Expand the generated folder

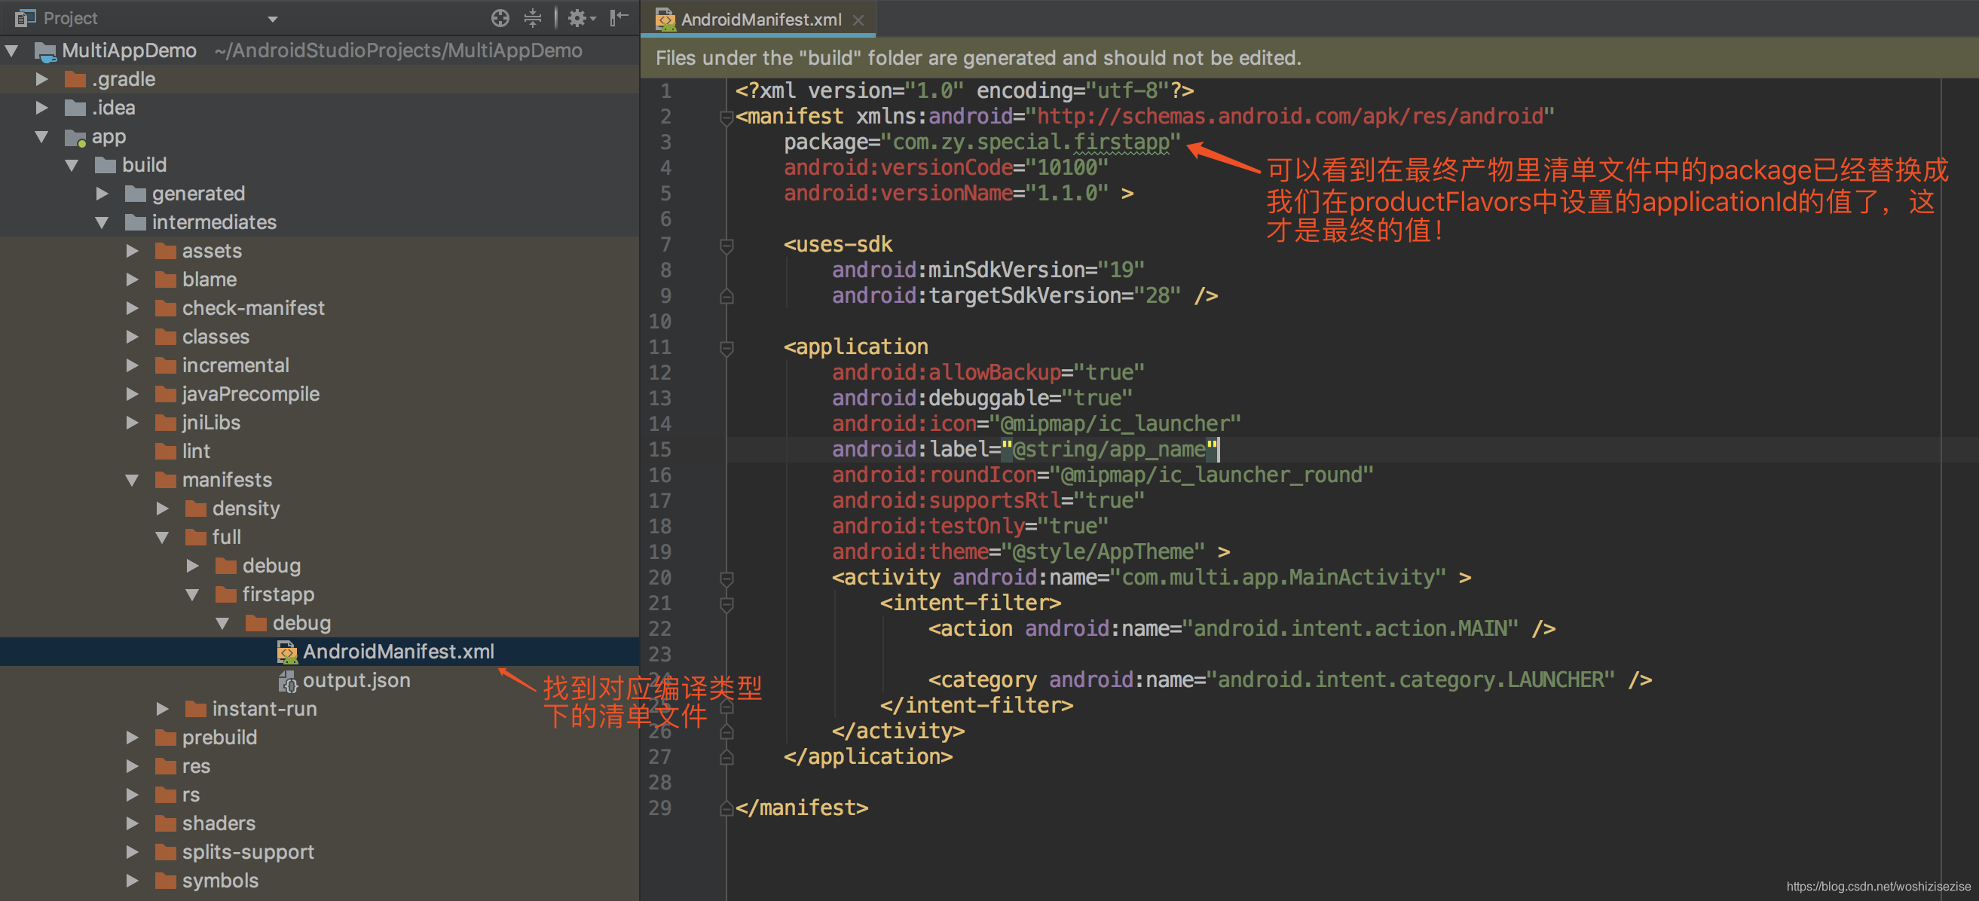coord(102,194)
